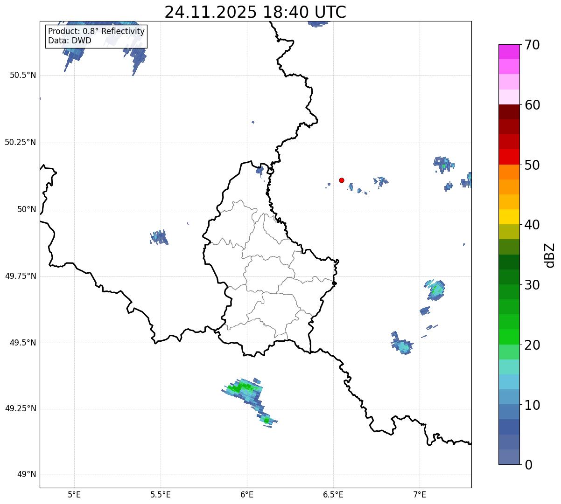The image size is (561, 504).
Task: Click the 49.75°N latitude label
Action: 20,276
